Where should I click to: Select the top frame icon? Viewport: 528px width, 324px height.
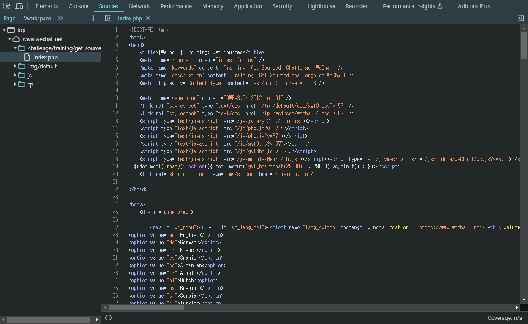[11, 30]
